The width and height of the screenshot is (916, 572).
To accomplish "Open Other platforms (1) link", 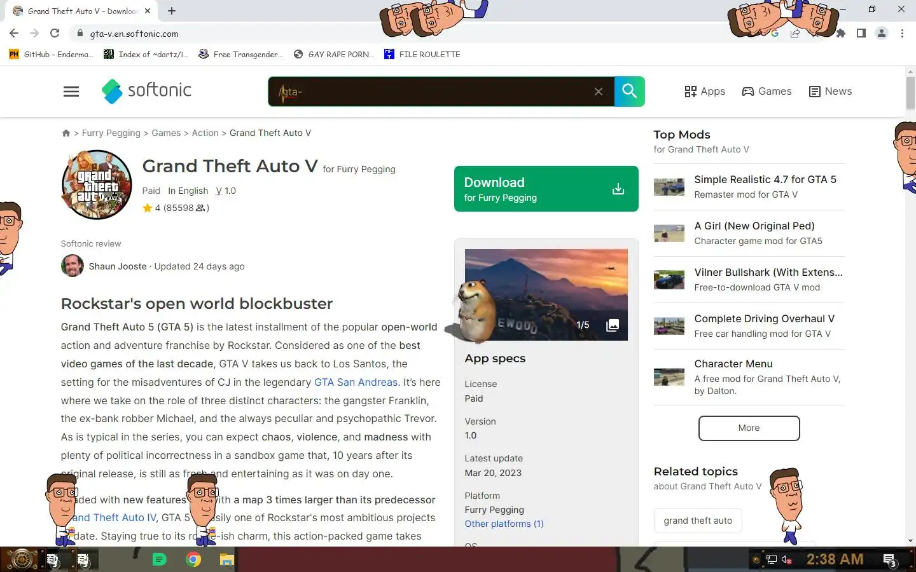I will (504, 524).
